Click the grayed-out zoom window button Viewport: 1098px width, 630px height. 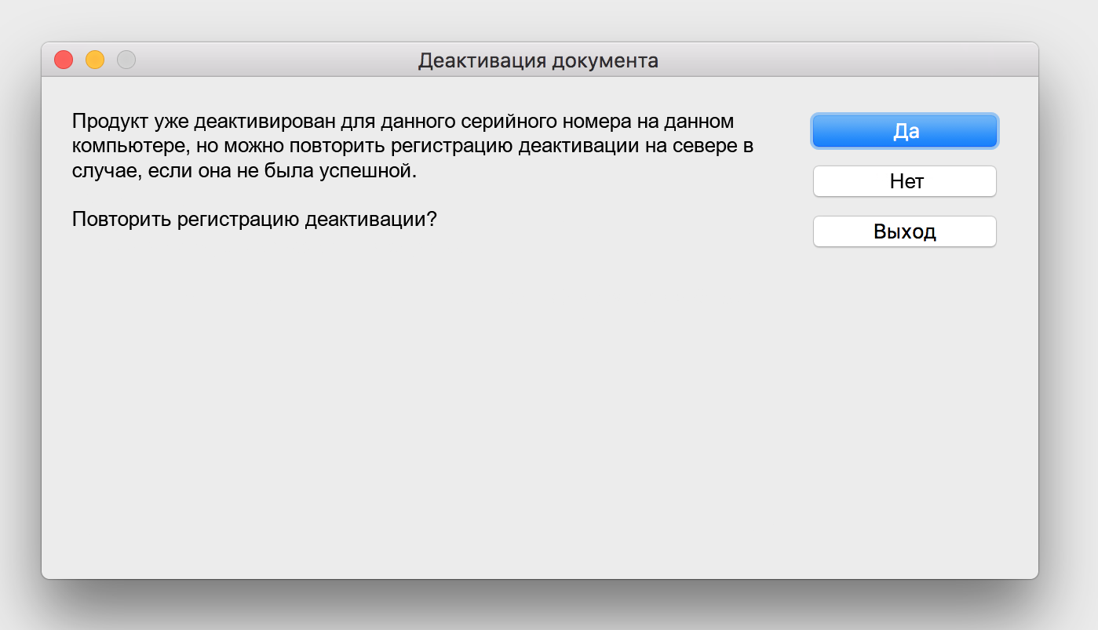[126, 60]
